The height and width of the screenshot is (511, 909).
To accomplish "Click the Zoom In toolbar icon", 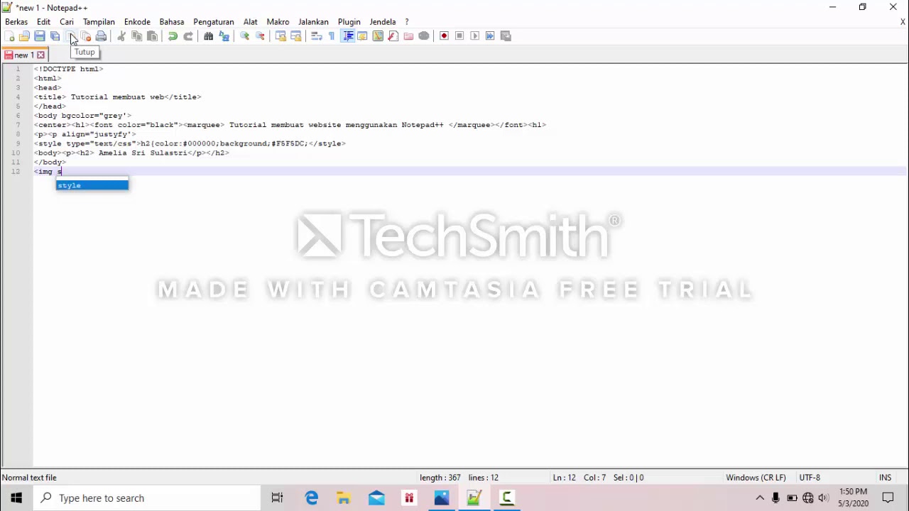I will tap(245, 36).
